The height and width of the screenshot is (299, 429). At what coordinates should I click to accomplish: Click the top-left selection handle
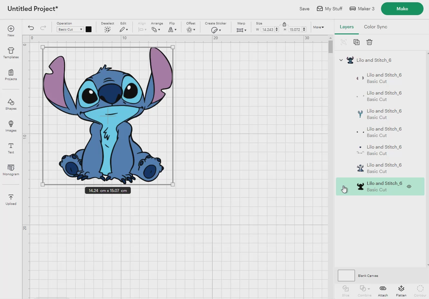pos(43,47)
